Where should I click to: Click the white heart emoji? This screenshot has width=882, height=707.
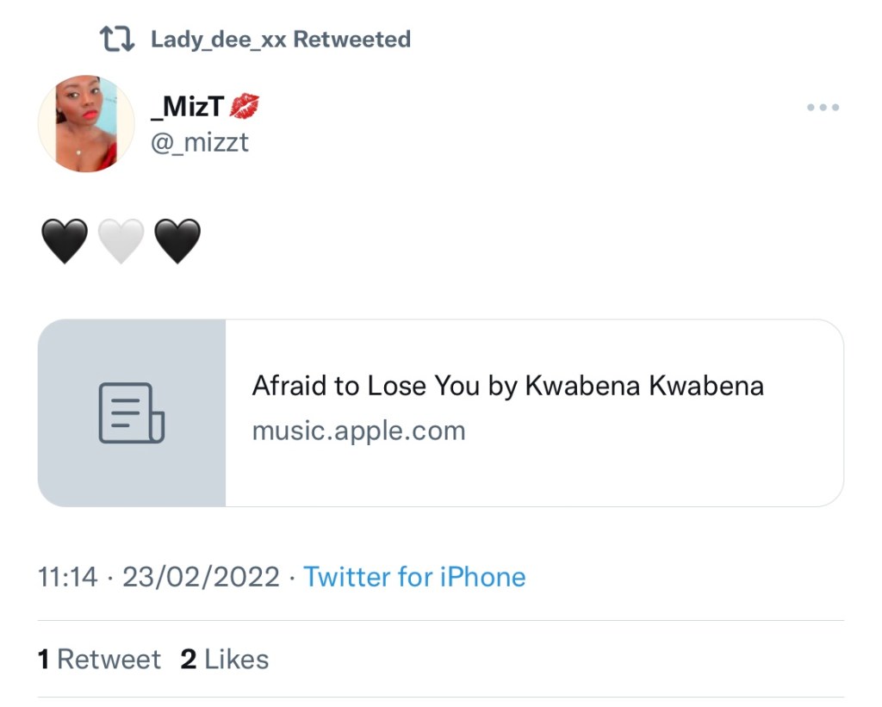tap(121, 241)
